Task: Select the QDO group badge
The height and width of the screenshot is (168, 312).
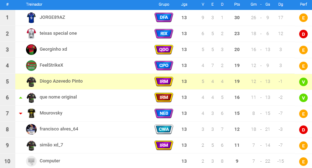Action: [x=164, y=50]
